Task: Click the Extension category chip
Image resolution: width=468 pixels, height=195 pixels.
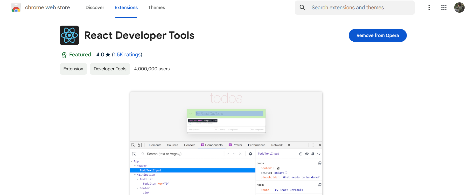Action: point(73,69)
